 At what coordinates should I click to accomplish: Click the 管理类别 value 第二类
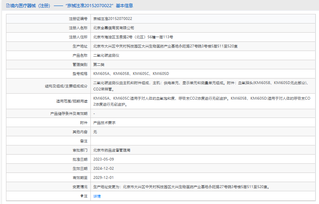pos(99,65)
